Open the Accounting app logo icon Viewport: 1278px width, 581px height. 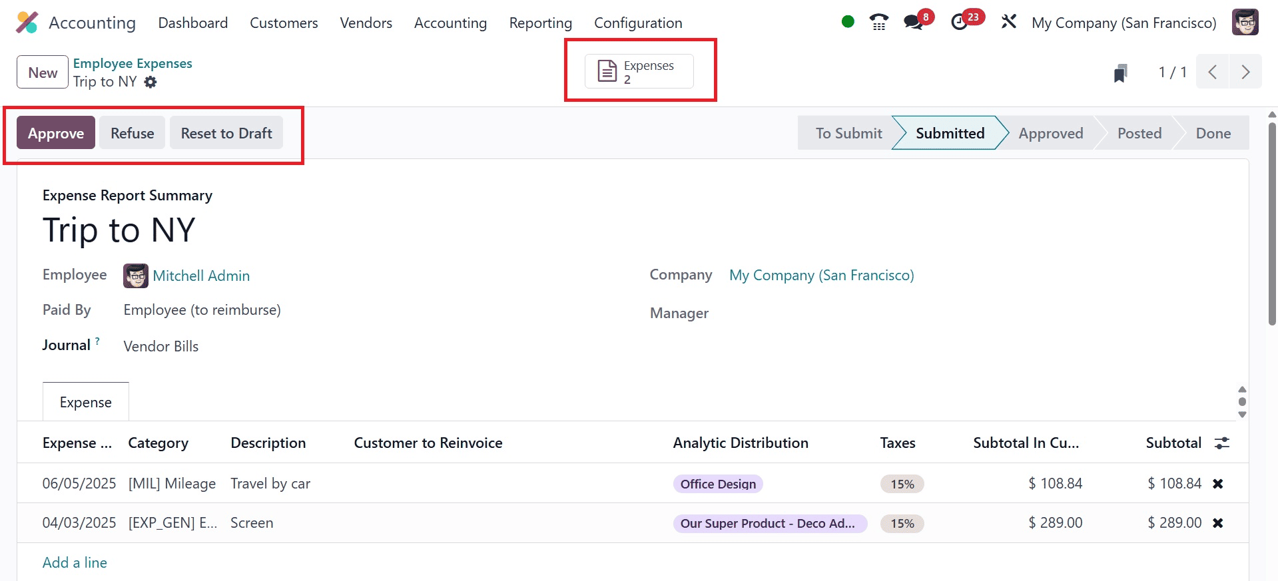click(27, 23)
